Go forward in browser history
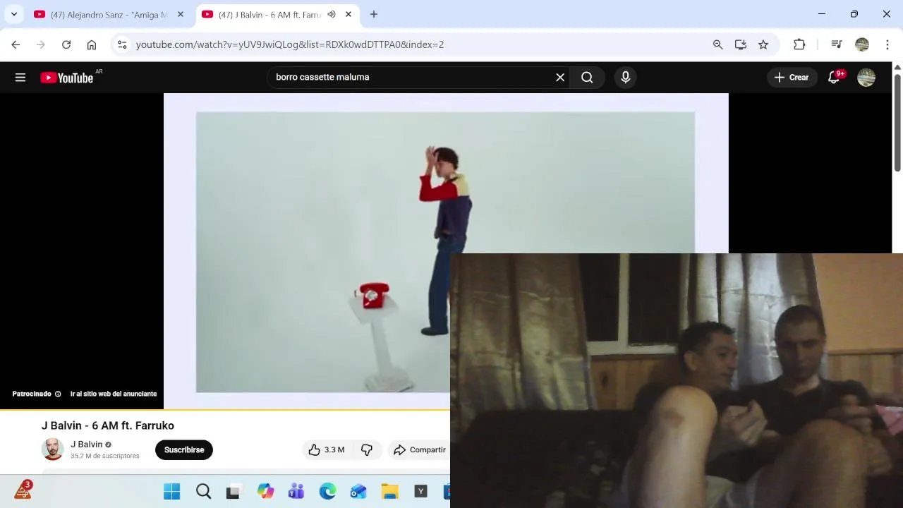 (41, 44)
